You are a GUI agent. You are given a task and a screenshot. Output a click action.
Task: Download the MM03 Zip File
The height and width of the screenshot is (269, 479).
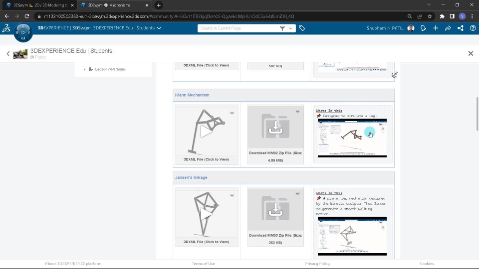[275, 209]
